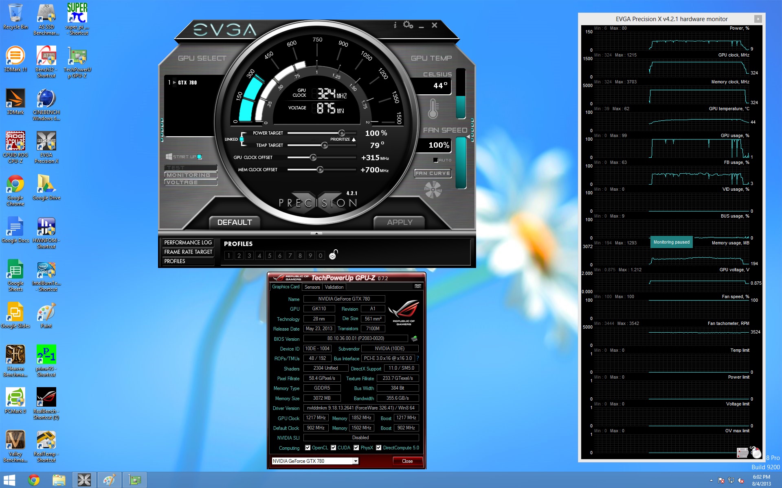Viewport: 782px width, 488px height.
Task: Toggle the Linked power/temp target option
Action: tap(242, 139)
